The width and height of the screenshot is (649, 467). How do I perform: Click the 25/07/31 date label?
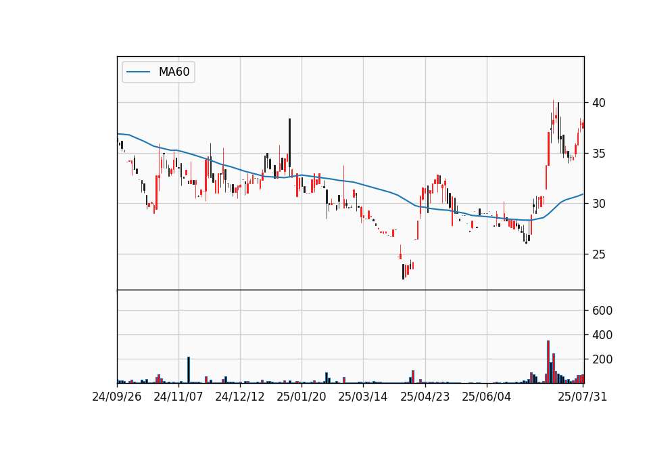click(x=582, y=397)
